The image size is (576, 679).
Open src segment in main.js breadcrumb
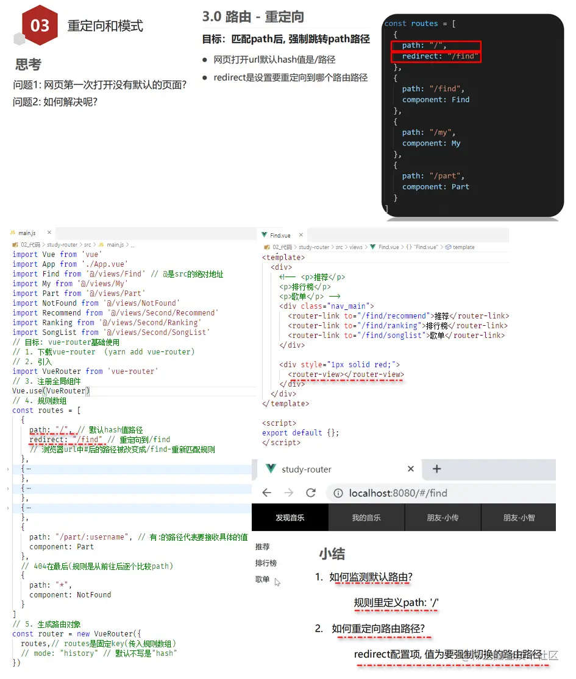pyautogui.click(x=88, y=245)
